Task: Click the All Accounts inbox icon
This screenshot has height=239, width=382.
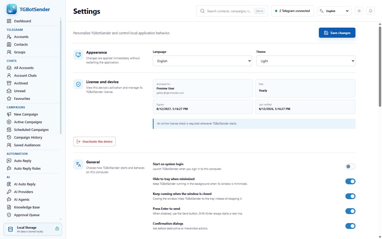Action: click(x=9, y=68)
